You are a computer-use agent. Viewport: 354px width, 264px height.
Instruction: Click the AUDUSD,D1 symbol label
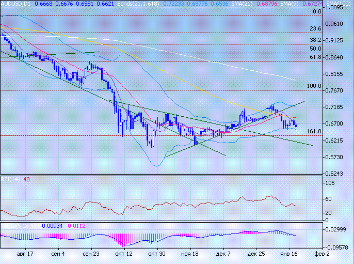coord(14,3)
